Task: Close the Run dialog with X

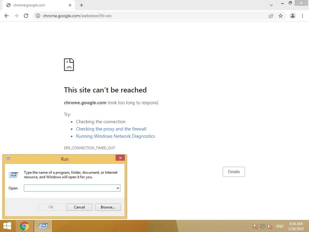Action: coord(120,158)
